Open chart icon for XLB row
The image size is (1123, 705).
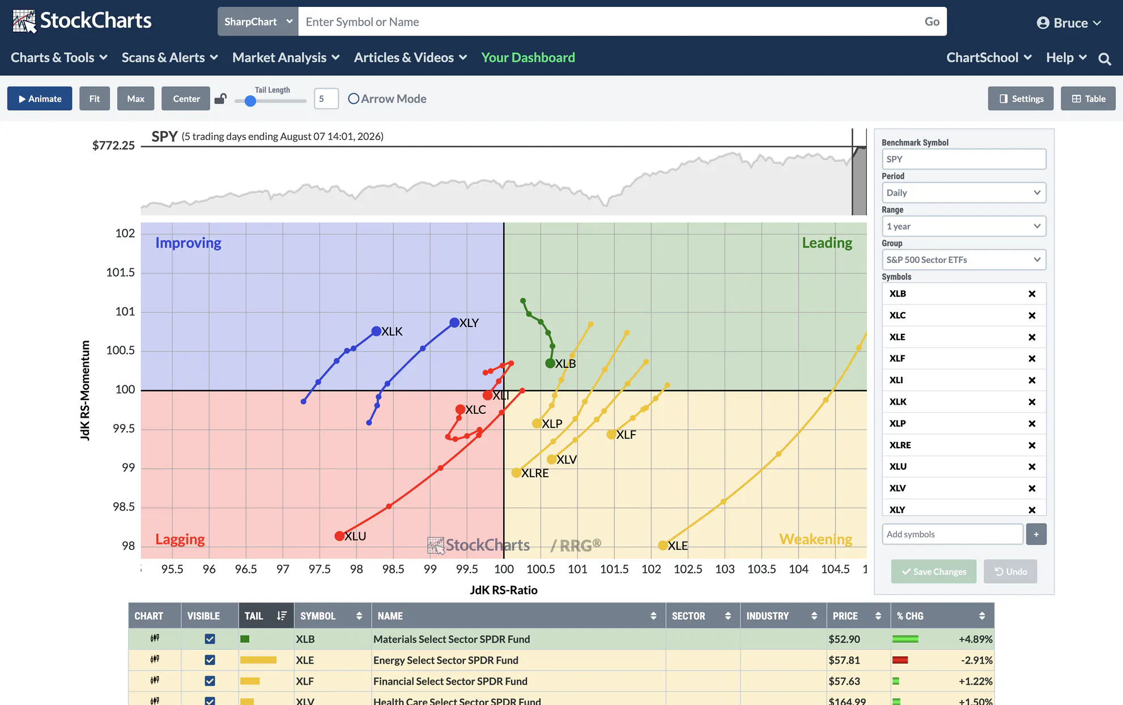click(x=155, y=638)
